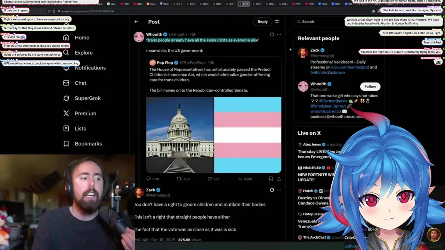Viewport: 445px width, 250px height.
Task: Click Grok explain icon on Whooith's post
Action: 272,34
